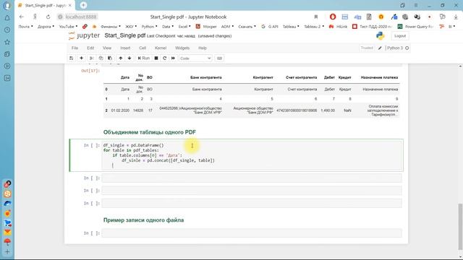
Task: Open the Tableau 2 bookmarks folder
Action: pos(314,27)
